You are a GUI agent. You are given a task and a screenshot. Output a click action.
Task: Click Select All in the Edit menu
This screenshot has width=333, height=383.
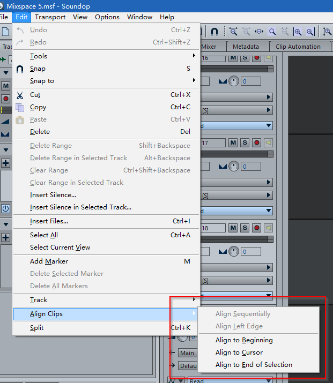tap(44, 235)
